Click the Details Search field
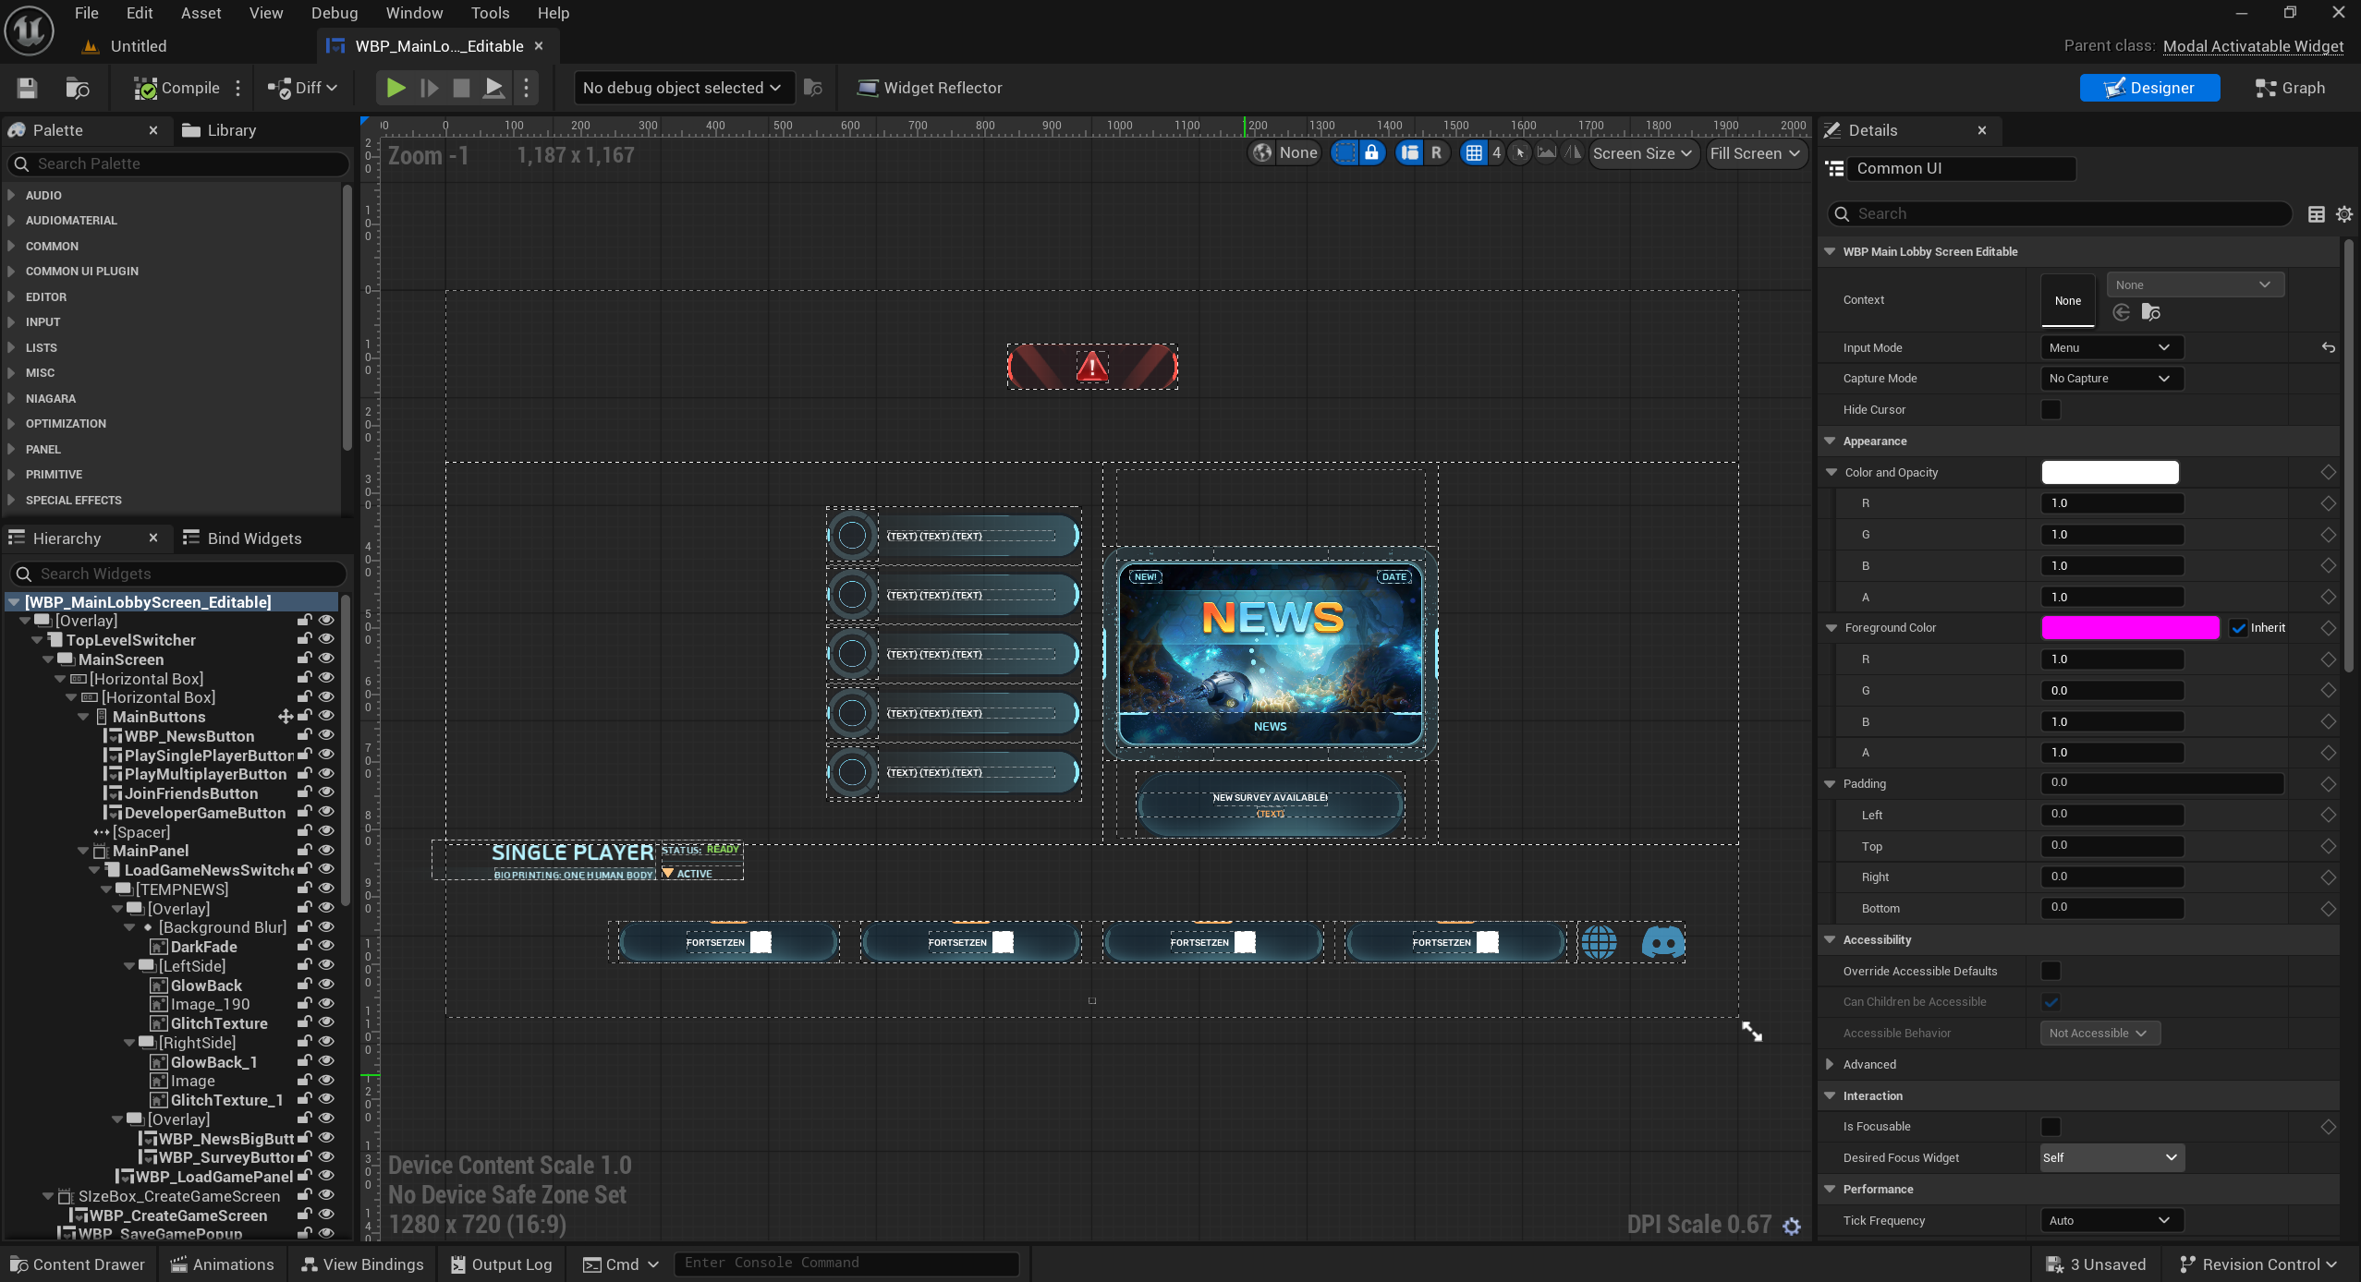Image resolution: width=2361 pixels, height=1282 pixels. click(x=2059, y=213)
